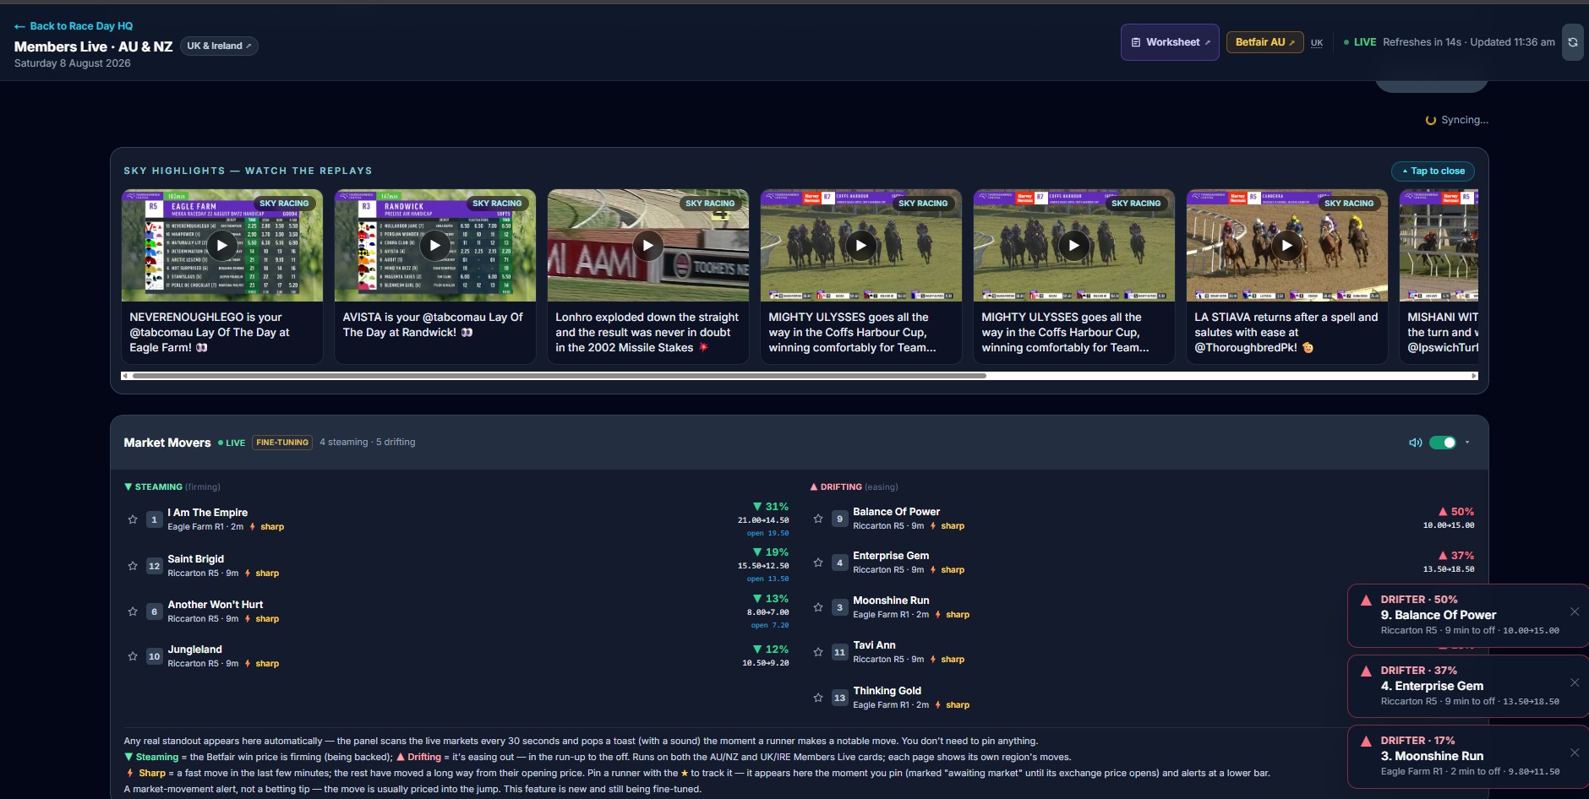Dismiss the Balance Of Power drifter toast
The width and height of the screenshot is (1589, 799).
point(1575,611)
